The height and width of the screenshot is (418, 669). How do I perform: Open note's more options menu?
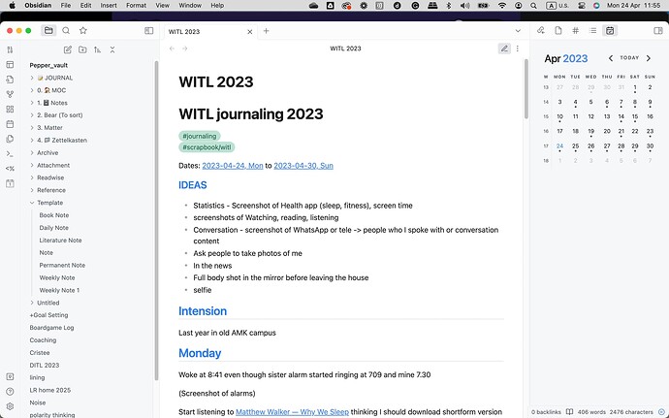[518, 48]
